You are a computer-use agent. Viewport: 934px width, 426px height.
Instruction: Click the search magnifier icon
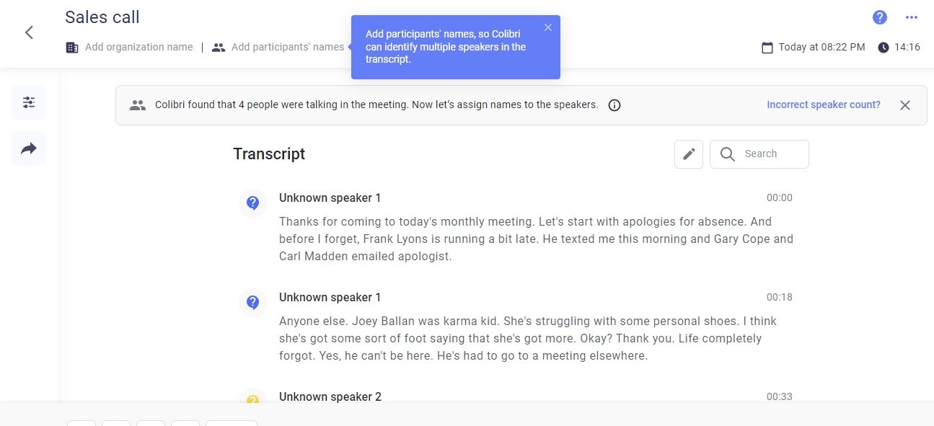pos(727,154)
